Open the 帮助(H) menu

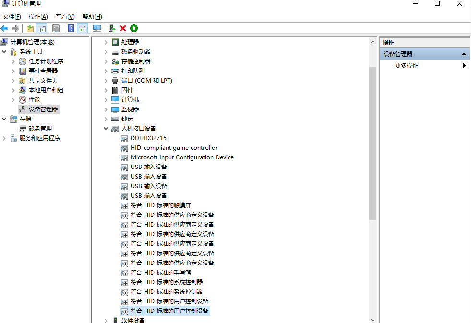[92, 17]
